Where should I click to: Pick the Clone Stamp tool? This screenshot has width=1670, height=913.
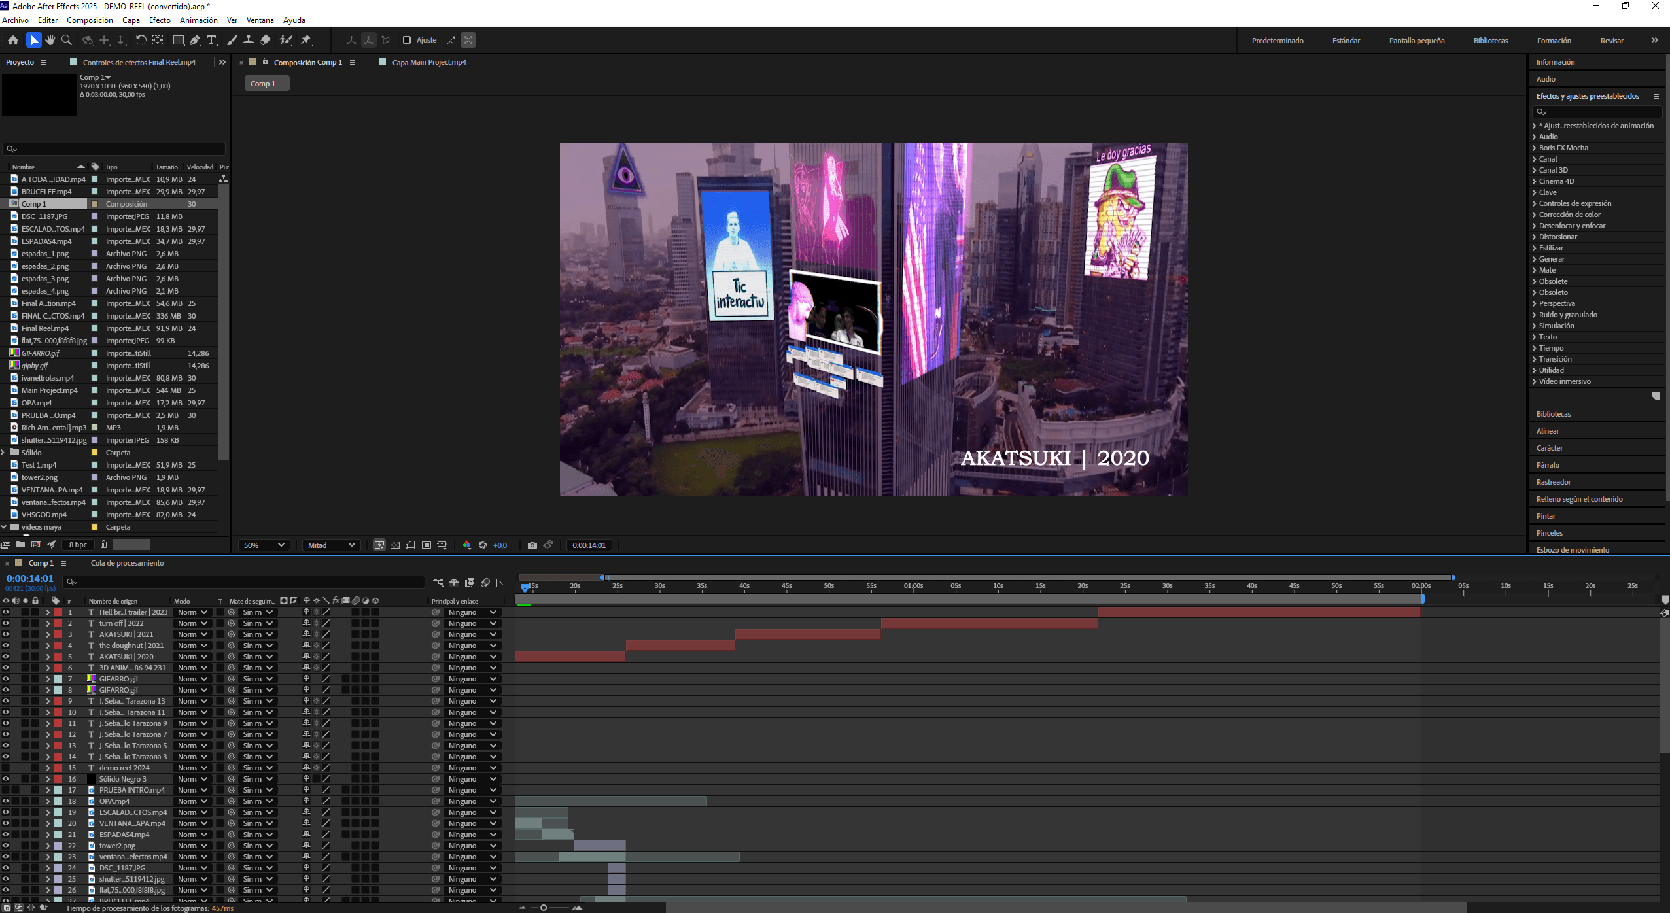[x=249, y=41]
